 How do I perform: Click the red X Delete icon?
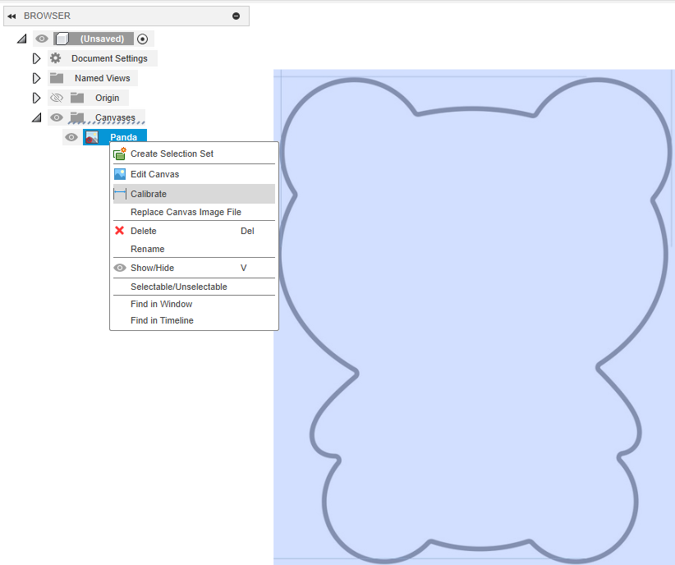coord(120,231)
